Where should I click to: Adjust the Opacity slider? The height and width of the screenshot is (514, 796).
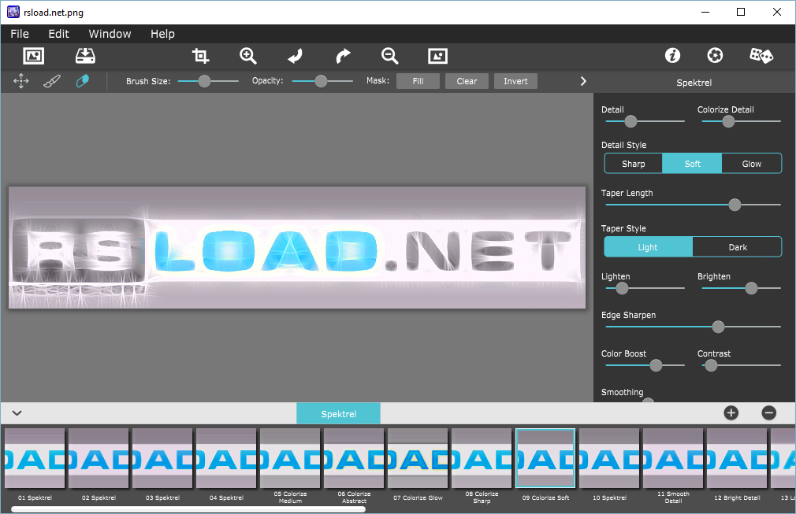(322, 81)
